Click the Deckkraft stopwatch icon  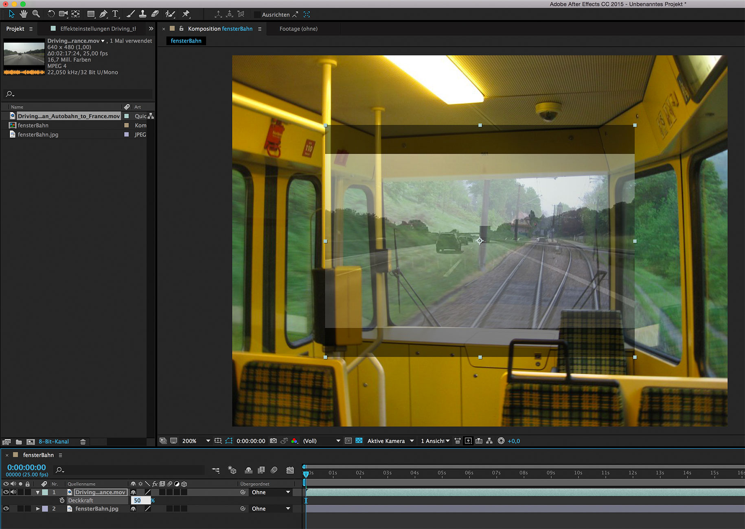tap(62, 501)
